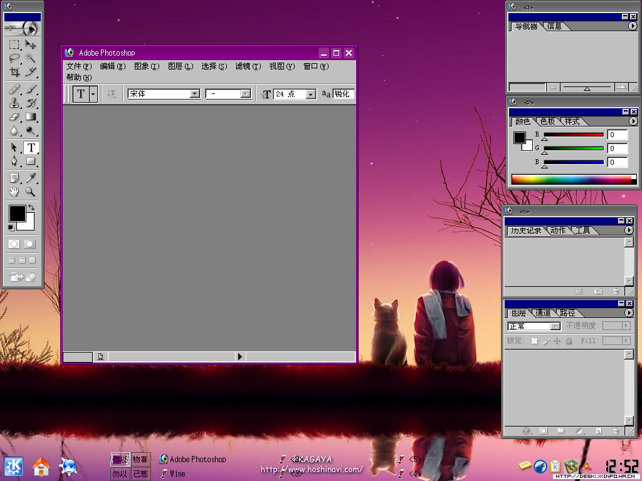The height and width of the screenshot is (481, 642).
Task: Open the 不透明度 opacity slider arrow
Action: pyautogui.click(x=626, y=326)
